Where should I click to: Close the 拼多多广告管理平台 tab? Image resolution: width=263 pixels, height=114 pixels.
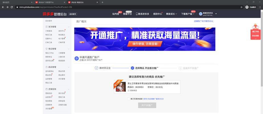tap(65, 2)
